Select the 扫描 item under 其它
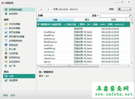Viewport: 135px width, 99px height. [x=19, y=76]
